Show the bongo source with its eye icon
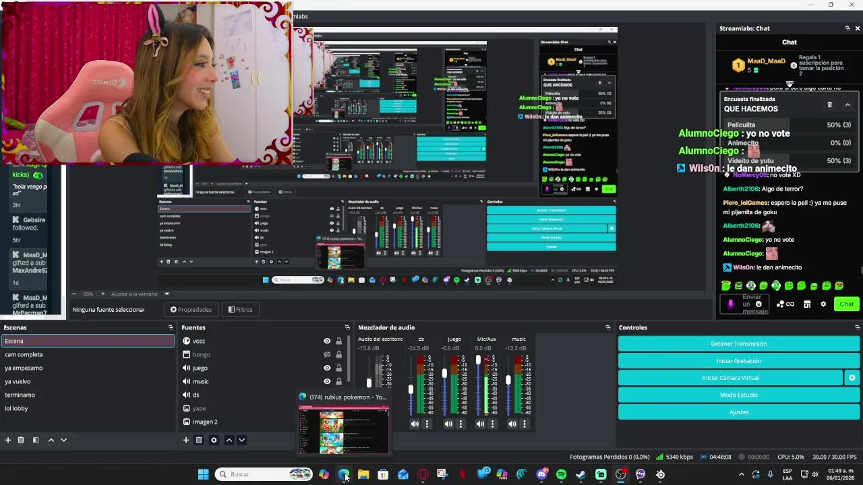The height and width of the screenshot is (485, 863). tap(327, 354)
